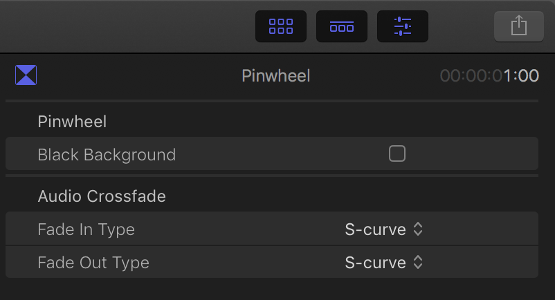Click the S-curve text in Fade Out row
This screenshot has width=555, height=300.
pos(375,263)
